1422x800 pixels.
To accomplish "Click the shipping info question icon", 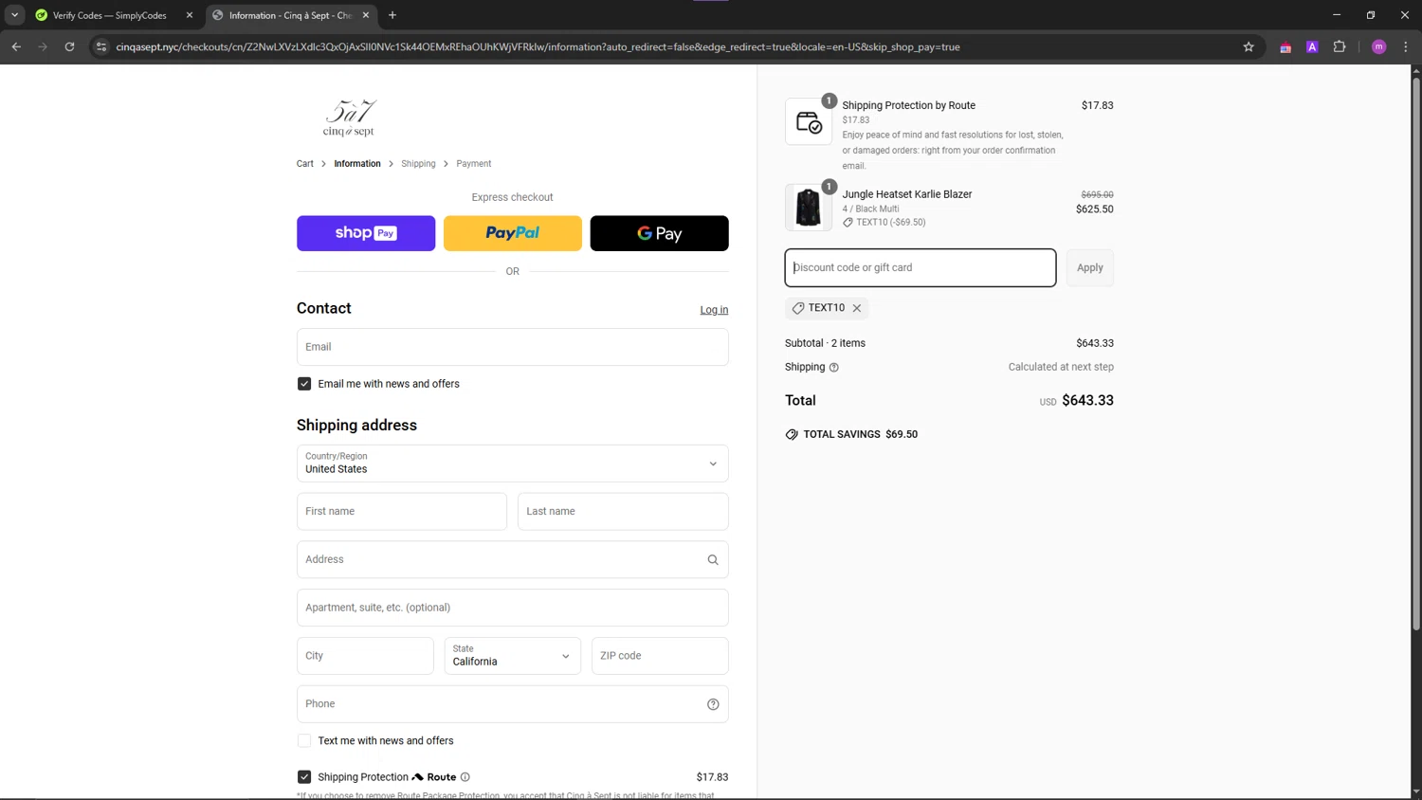I will [x=834, y=368].
